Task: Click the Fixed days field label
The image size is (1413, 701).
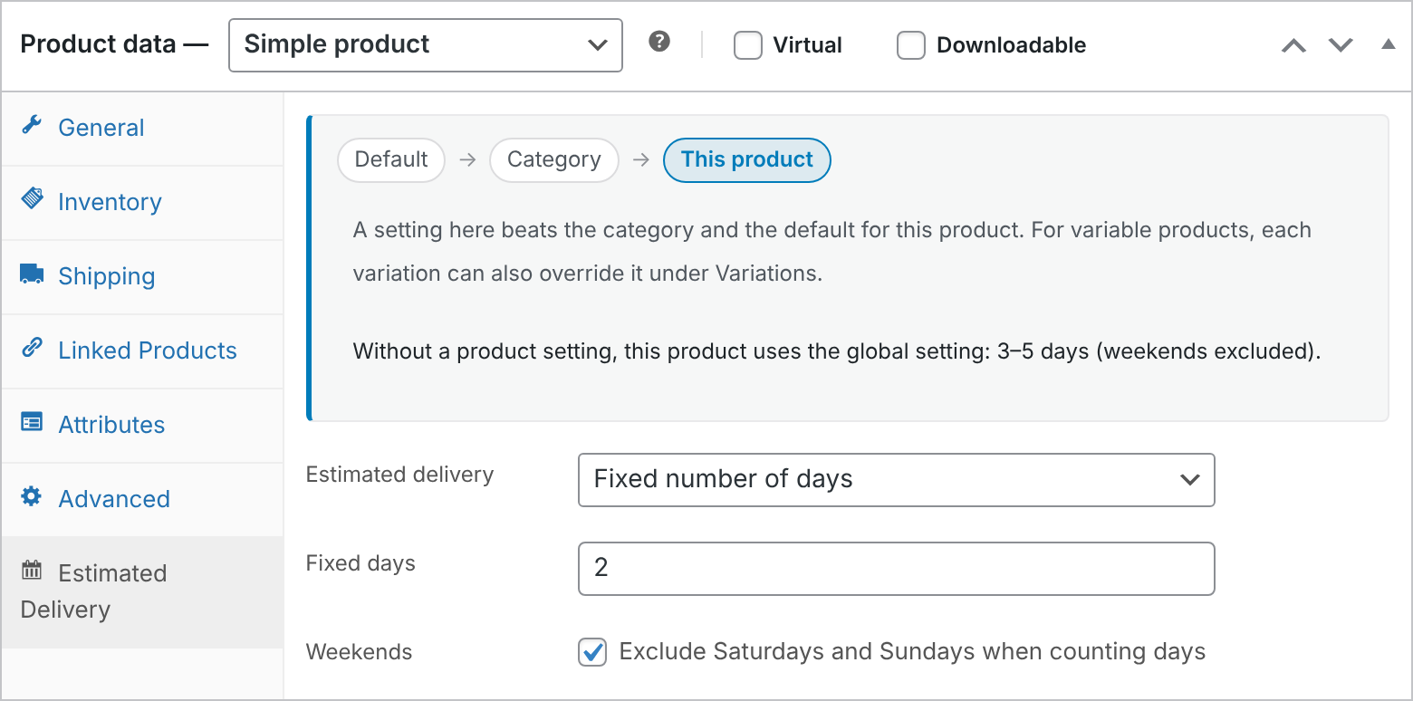Action: pyautogui.click(x=360, y=563)
